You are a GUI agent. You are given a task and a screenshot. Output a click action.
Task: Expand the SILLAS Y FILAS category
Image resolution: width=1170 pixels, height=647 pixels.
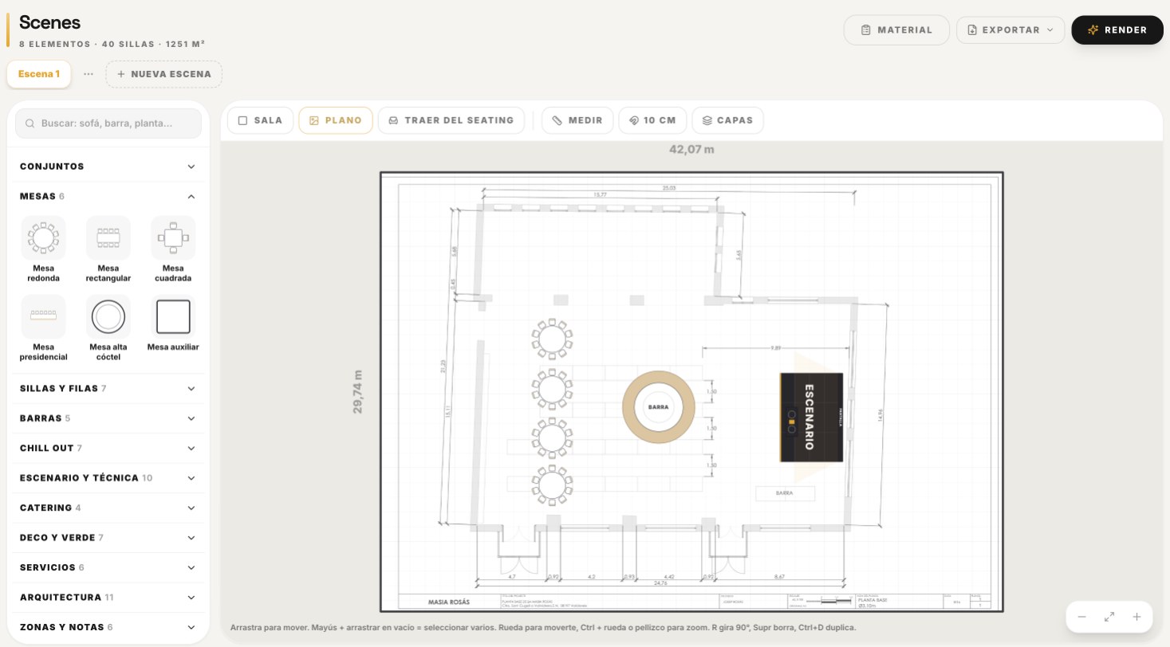coord(108,389)
